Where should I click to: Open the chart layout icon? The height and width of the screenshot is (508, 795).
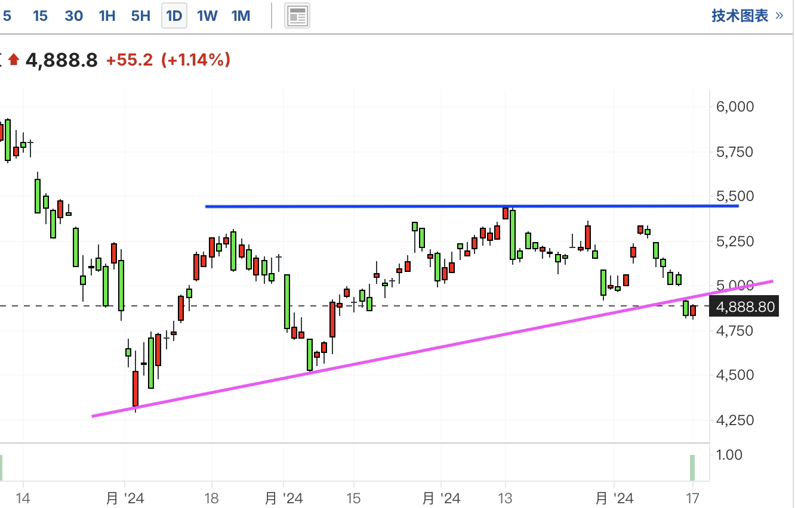tap(297, 16)
